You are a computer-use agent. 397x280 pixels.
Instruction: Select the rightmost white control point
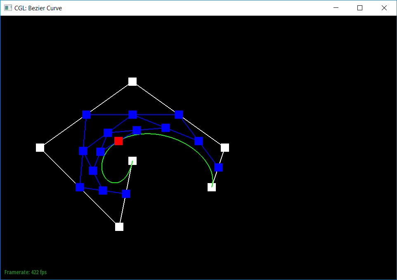(x=225, y=148)
